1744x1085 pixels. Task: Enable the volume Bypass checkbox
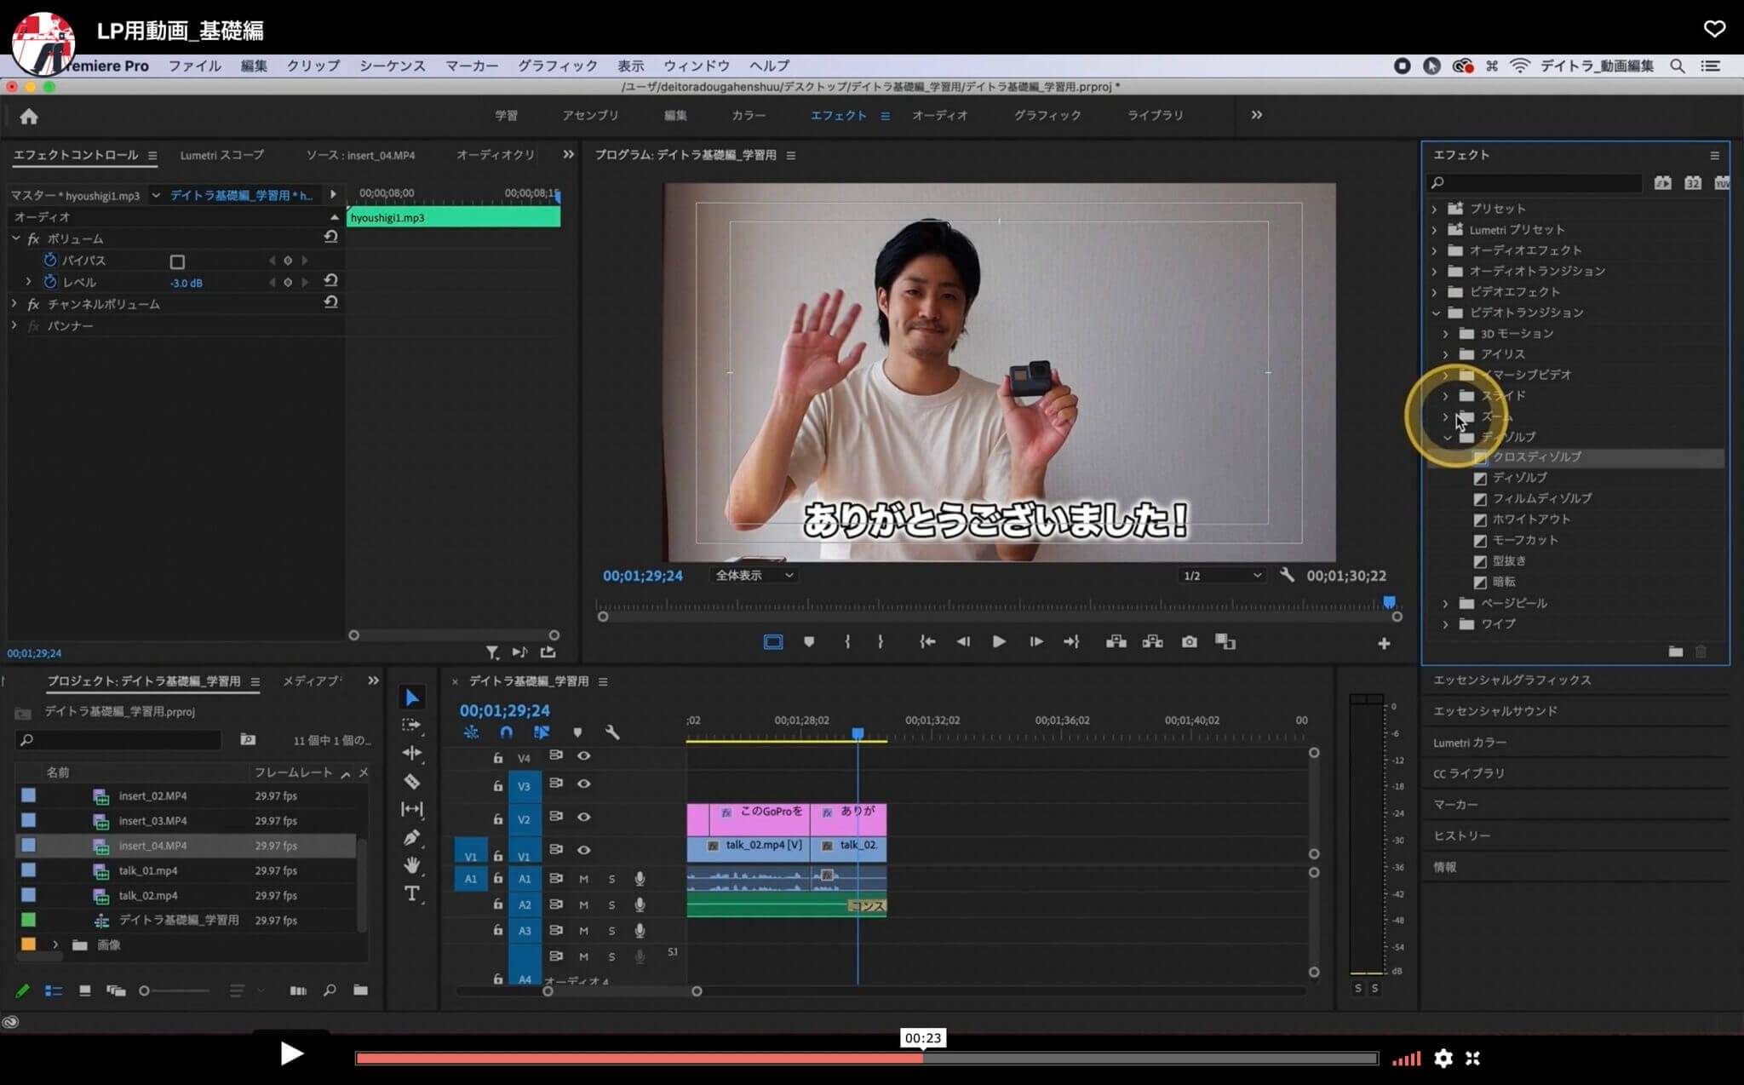(x=177, y=261)
